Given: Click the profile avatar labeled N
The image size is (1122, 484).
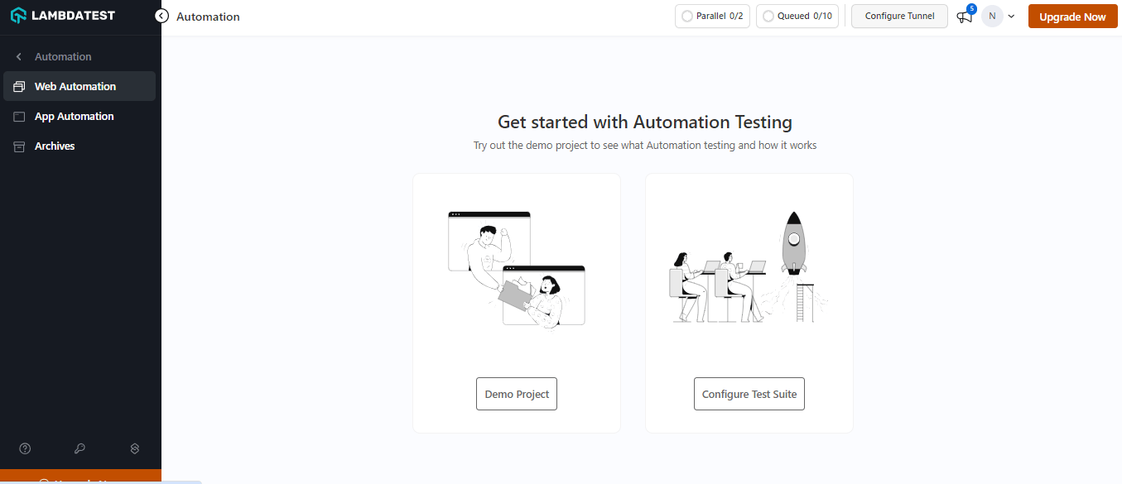Looking at the screenshot, I should pyautogui.click(x=992, y=16).
